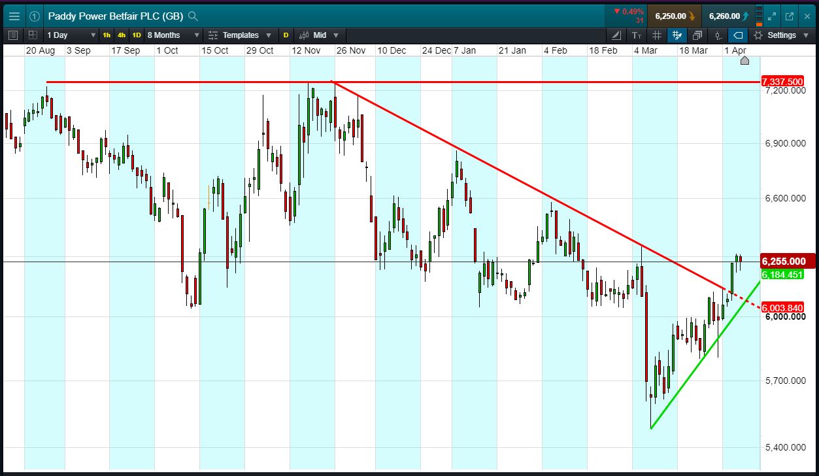Screen dimensions: 819x476
Task: Click the 6,003.840 red price label
Action: [782, 308]
